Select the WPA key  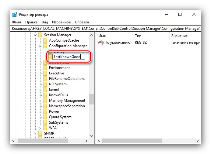pyautogui.click(x=53, y=128)
